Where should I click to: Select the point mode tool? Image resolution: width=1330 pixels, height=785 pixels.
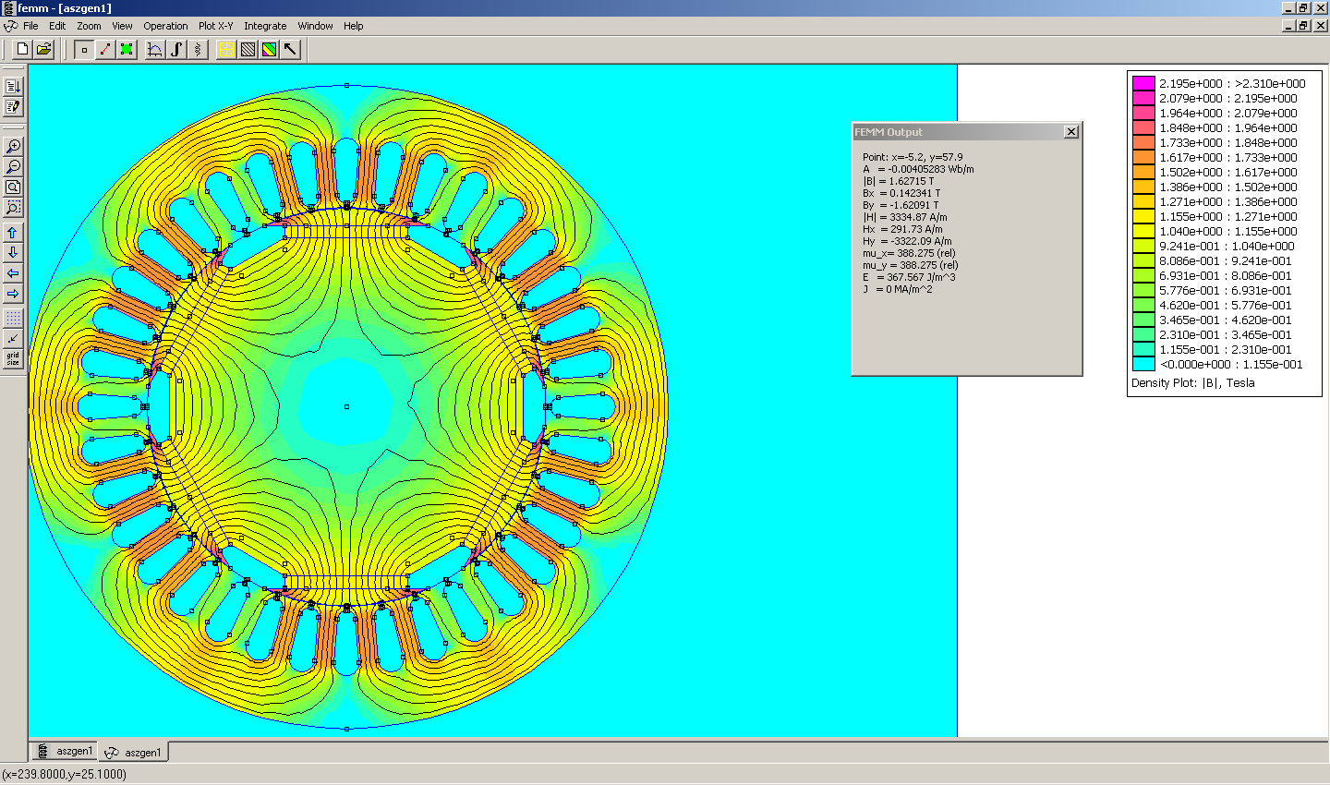tap(84, 50)
